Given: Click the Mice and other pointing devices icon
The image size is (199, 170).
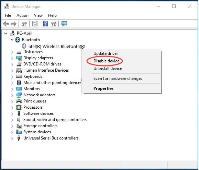Looking at the screenshot, I should 19,83.
